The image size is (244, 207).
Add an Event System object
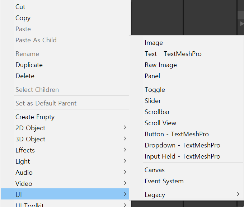[x=187, y=181]
